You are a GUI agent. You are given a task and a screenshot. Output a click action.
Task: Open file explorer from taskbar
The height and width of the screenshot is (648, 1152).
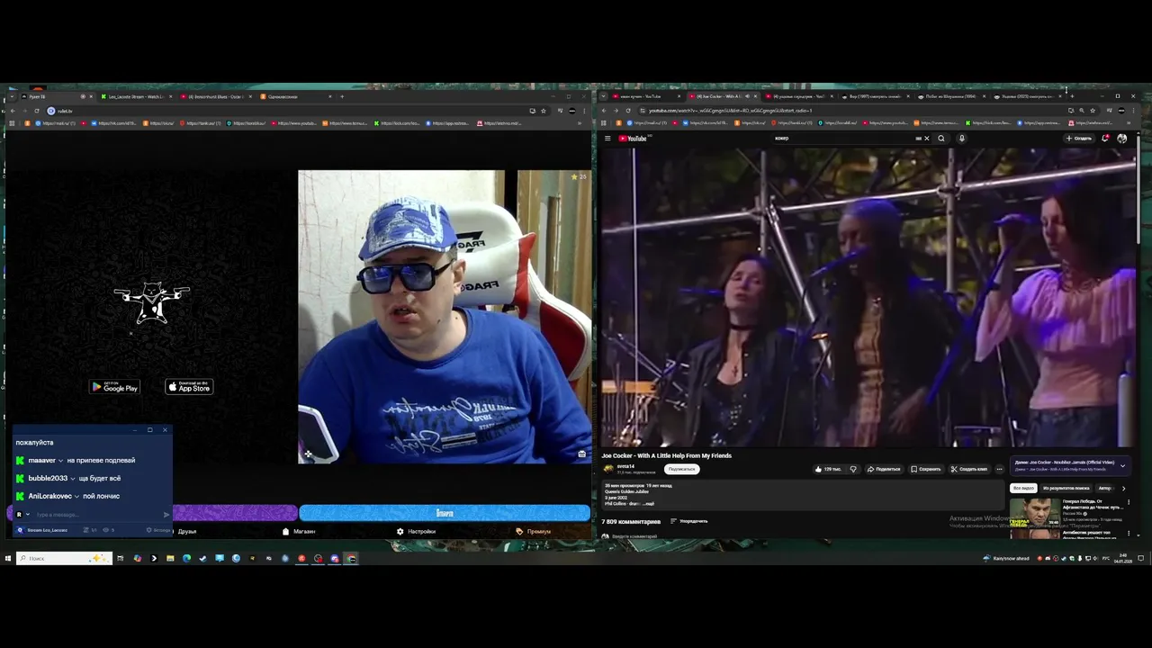pos(170,558)
